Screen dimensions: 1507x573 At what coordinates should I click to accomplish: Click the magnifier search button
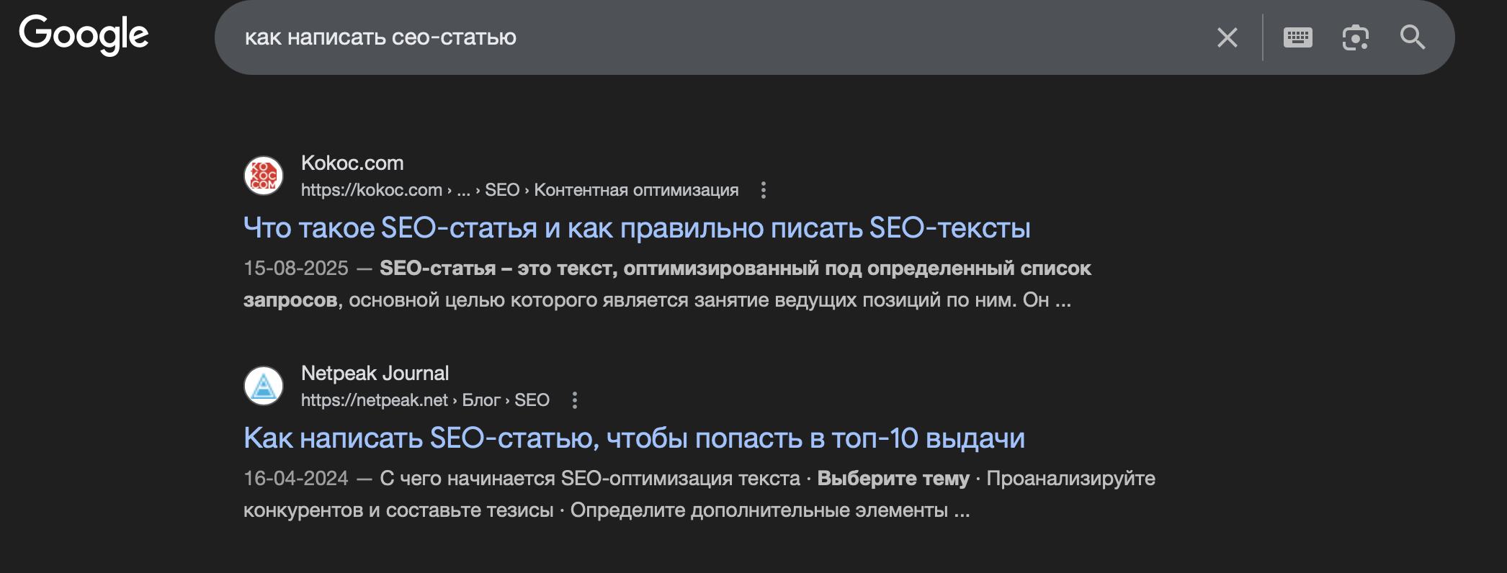click(1413, 37)
